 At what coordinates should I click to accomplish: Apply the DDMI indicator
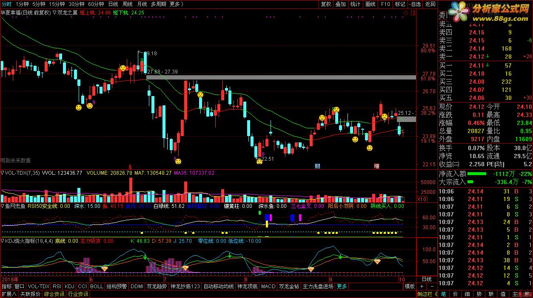(x=137, y=287)
